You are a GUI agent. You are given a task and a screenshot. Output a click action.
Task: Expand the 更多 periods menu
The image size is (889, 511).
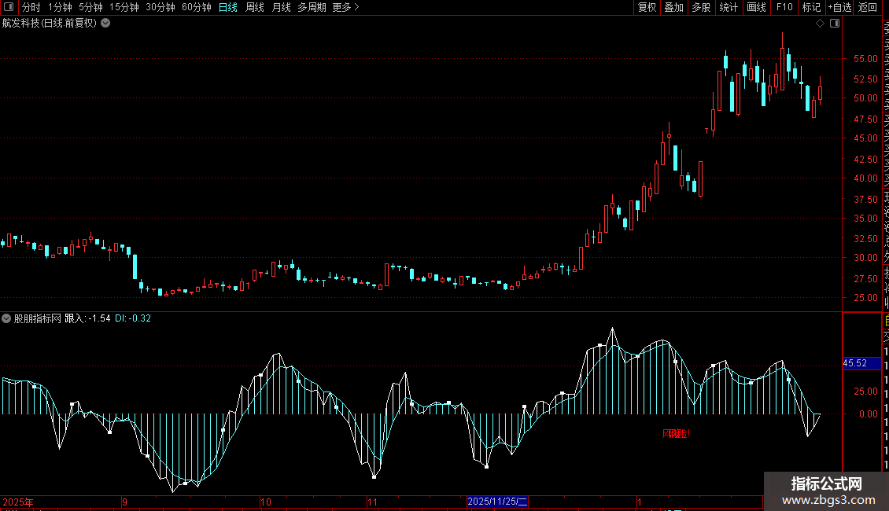click(346, 7)
